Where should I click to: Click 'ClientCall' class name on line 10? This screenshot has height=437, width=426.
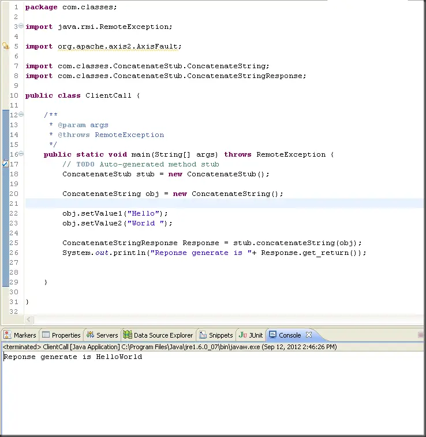(109, 95)
